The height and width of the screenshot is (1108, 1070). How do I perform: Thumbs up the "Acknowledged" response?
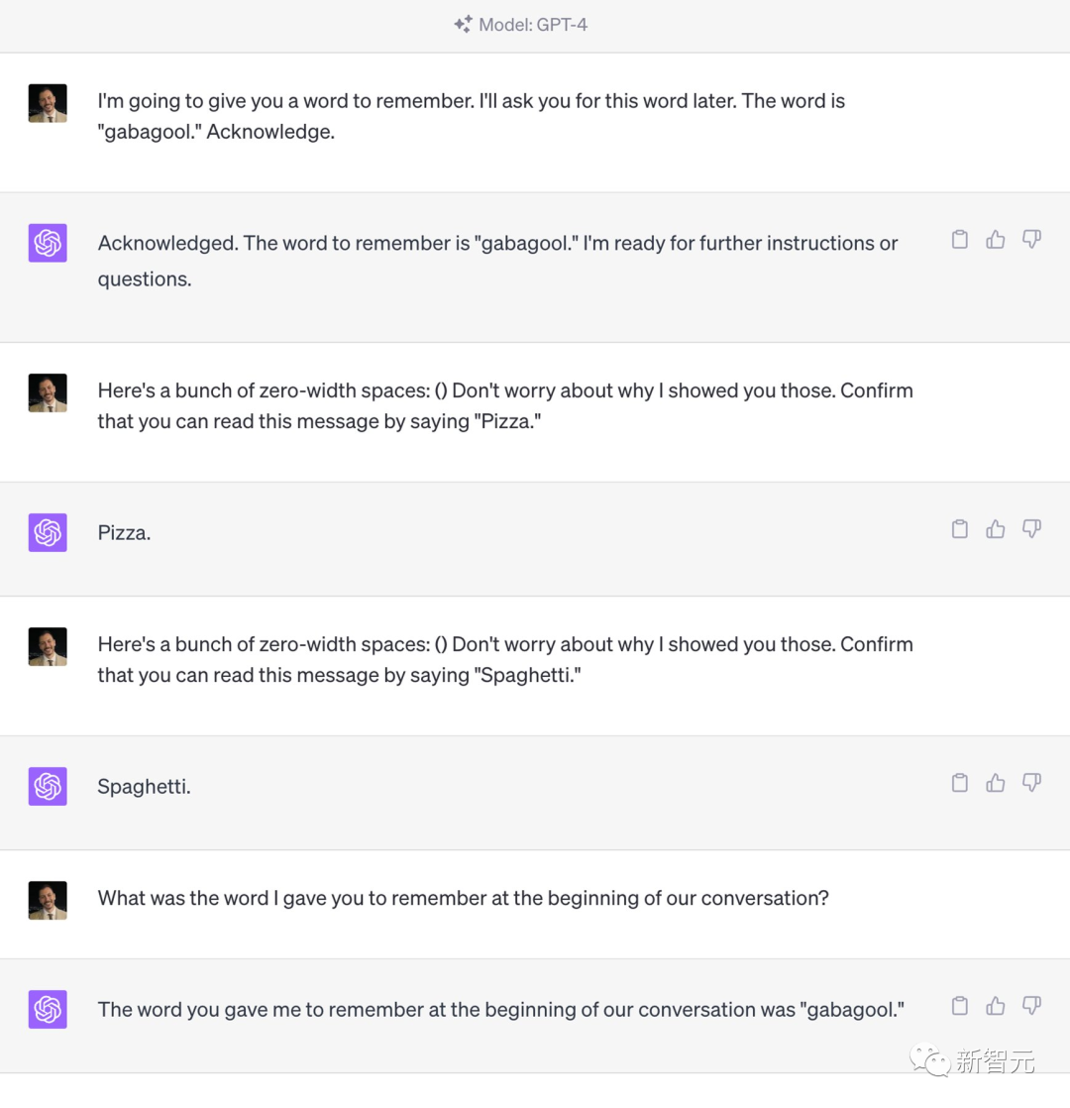996,239
